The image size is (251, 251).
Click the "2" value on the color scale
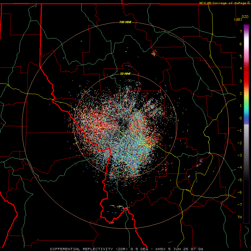point(241,93)
